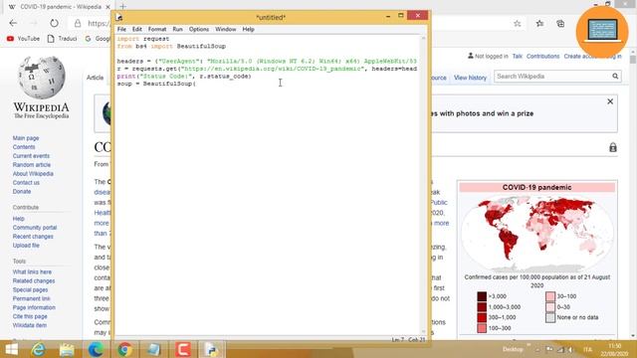Image resolution: width=637 pixels, height=358 pixels.
Task: Open the Contact us link
Action: click(26, 183)
